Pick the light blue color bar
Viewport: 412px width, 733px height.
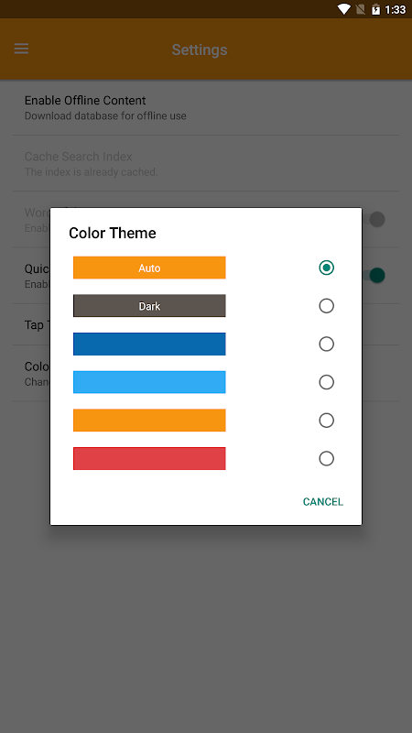click(x=149, y=382)
